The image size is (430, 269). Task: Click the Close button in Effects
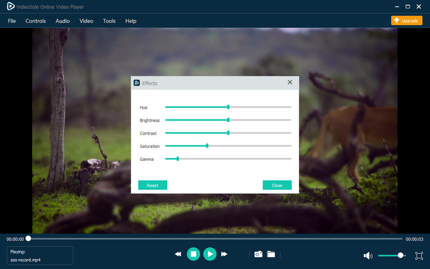(x=277, y=185)
